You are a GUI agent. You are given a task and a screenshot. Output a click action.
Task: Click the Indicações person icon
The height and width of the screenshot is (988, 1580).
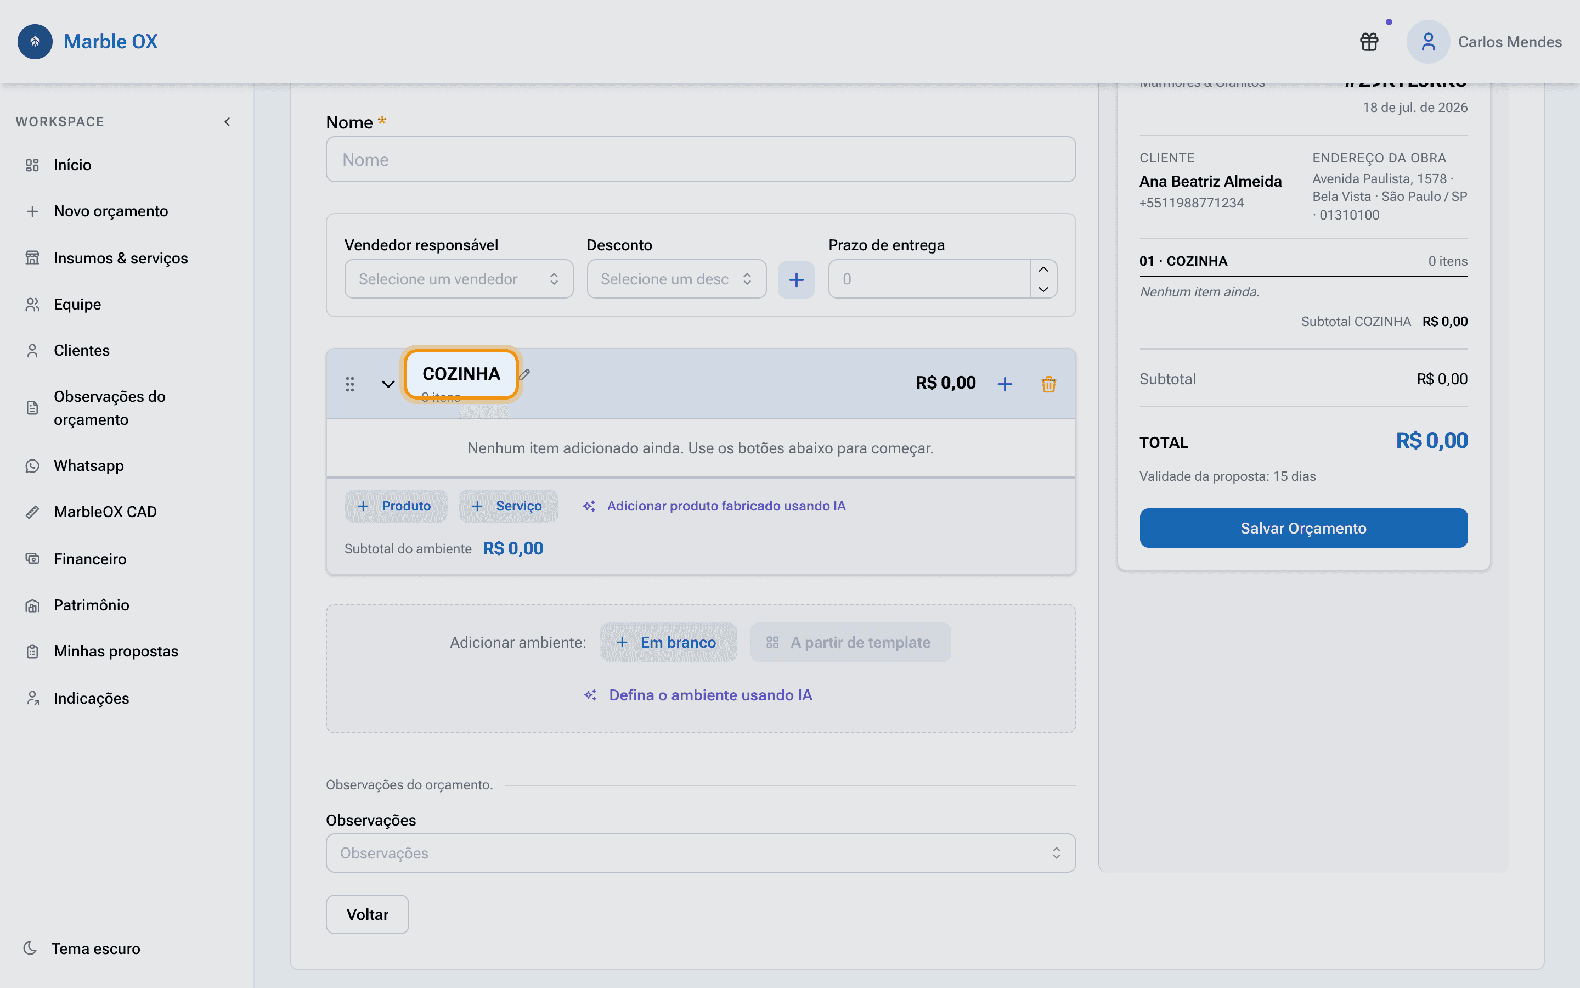pos(32,698)
